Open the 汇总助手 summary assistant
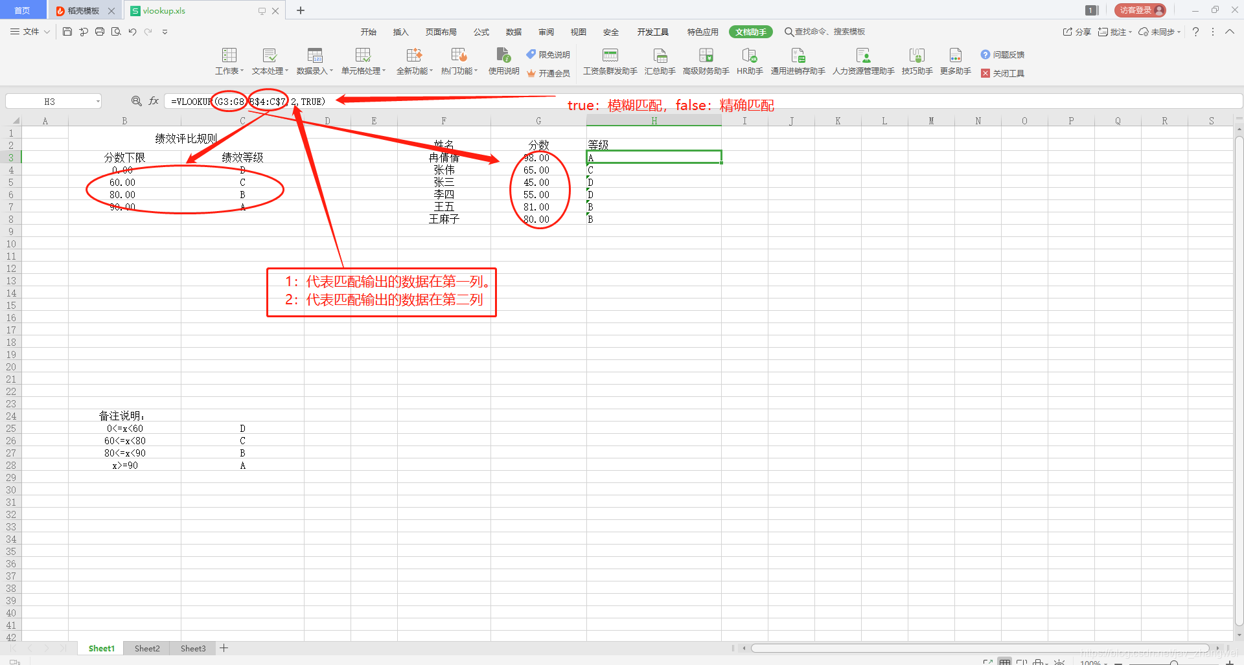 click(x=660, y=62)
